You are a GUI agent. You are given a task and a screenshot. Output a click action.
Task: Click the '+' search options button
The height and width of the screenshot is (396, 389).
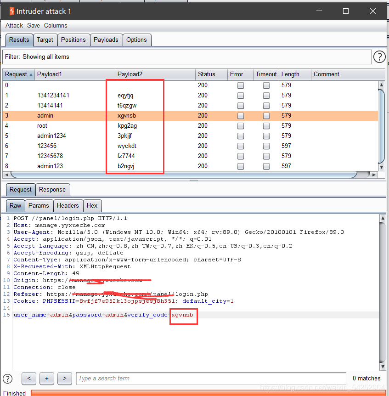47,379
